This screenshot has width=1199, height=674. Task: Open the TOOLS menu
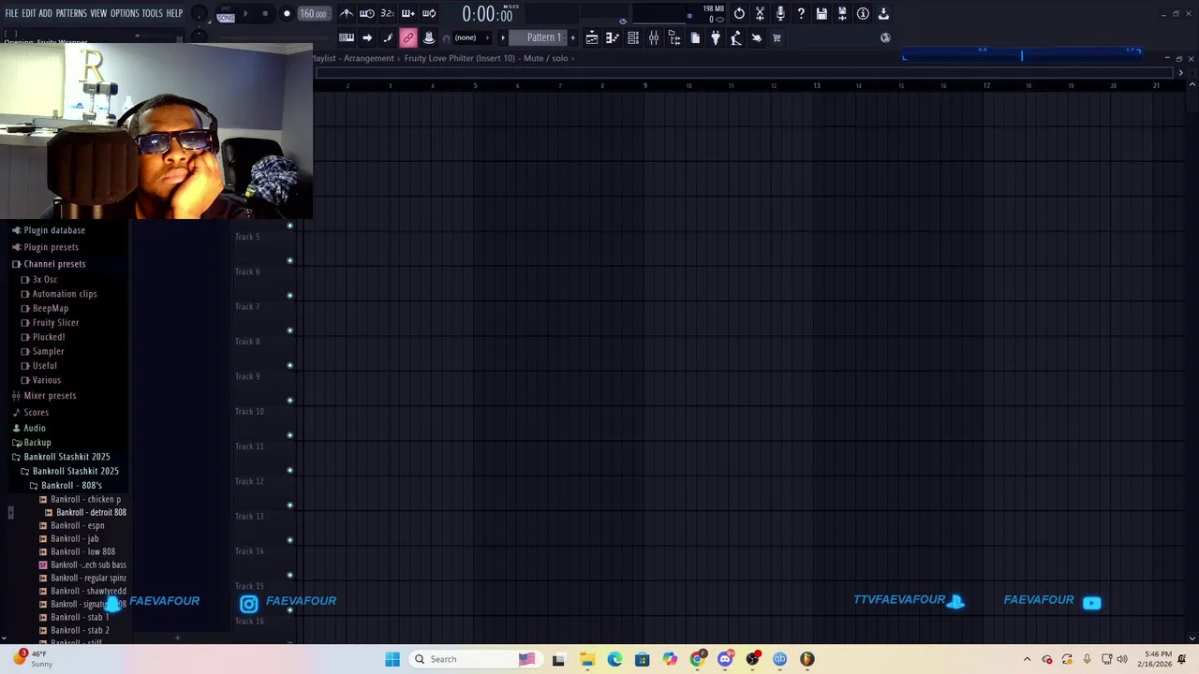(152, 13)
